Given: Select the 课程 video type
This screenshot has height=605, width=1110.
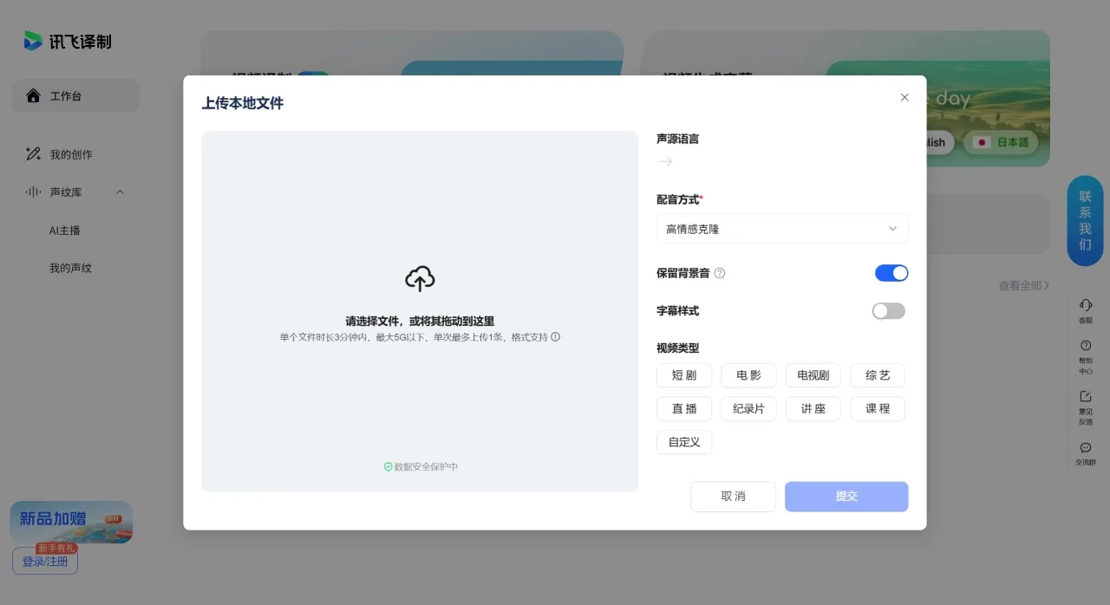Looking at the screenshot, I should click(878, 408).
